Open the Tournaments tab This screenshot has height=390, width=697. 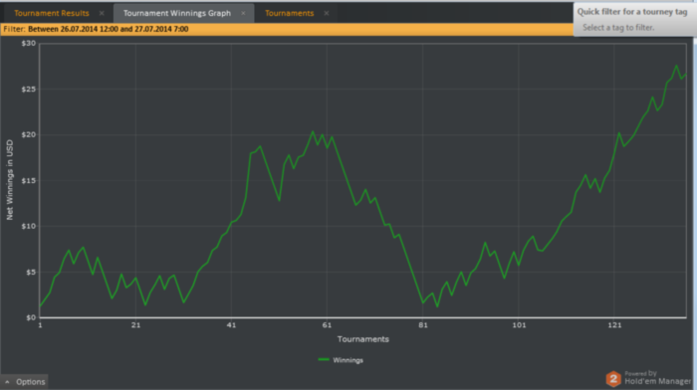290,13
